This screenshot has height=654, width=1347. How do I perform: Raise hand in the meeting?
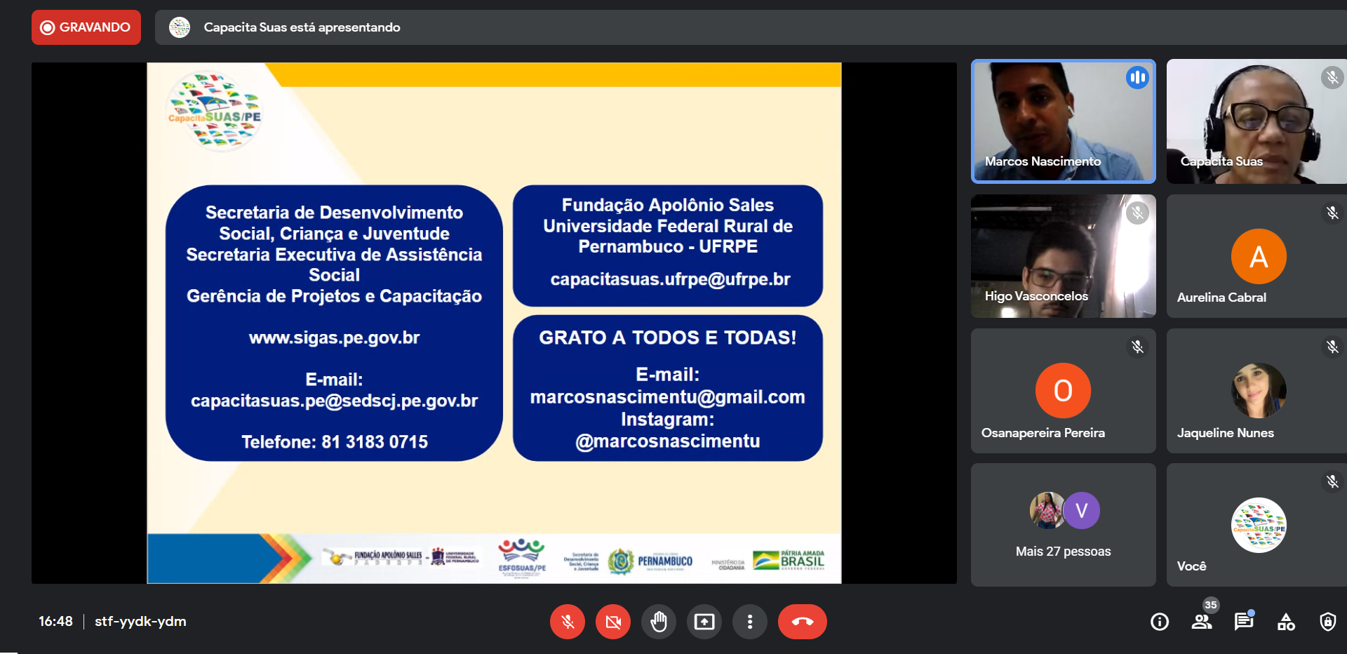pyautogui.click(x=659, y=622)
